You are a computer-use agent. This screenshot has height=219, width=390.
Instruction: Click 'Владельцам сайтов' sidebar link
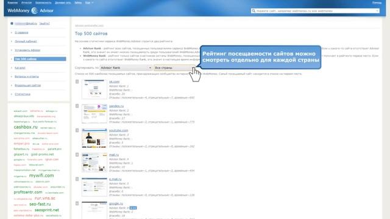click(x=27, y=85)
